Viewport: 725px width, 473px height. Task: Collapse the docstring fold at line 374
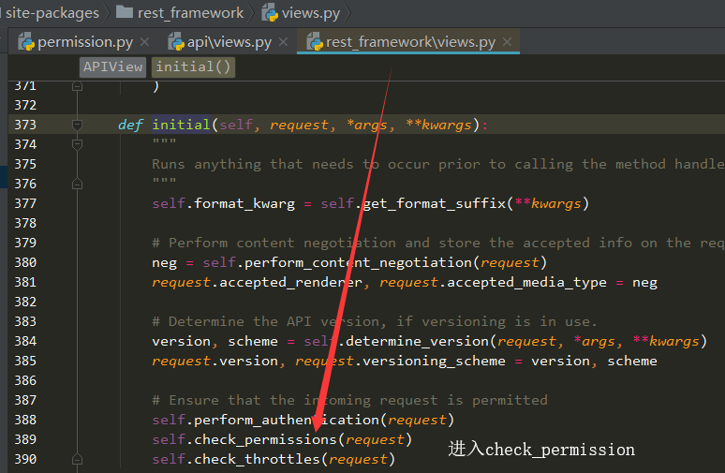(77, 145)
